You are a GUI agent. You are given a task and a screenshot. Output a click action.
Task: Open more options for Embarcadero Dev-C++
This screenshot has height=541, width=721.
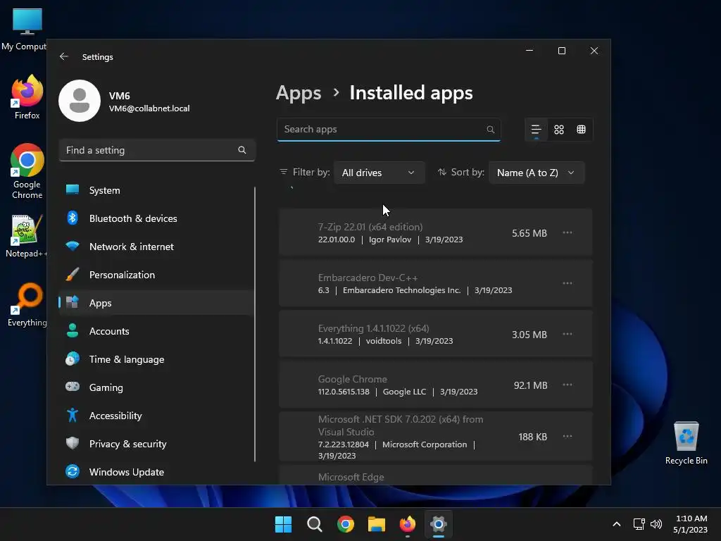coord(568,283)
